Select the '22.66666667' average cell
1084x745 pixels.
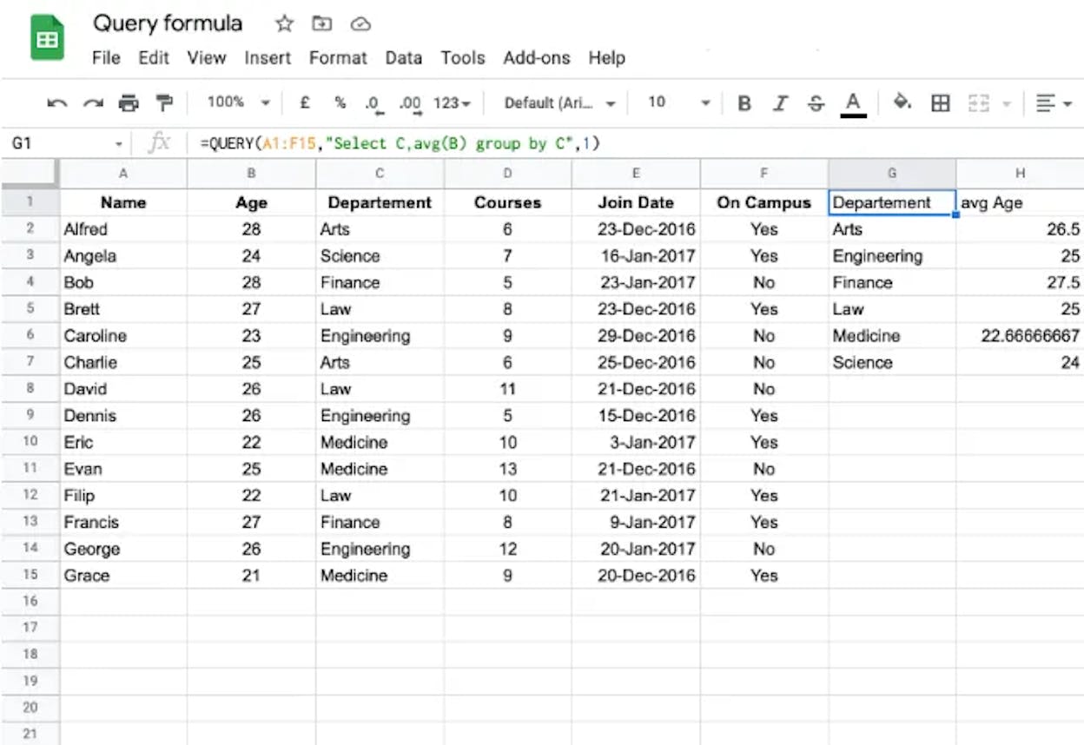tap(1021, 336)
